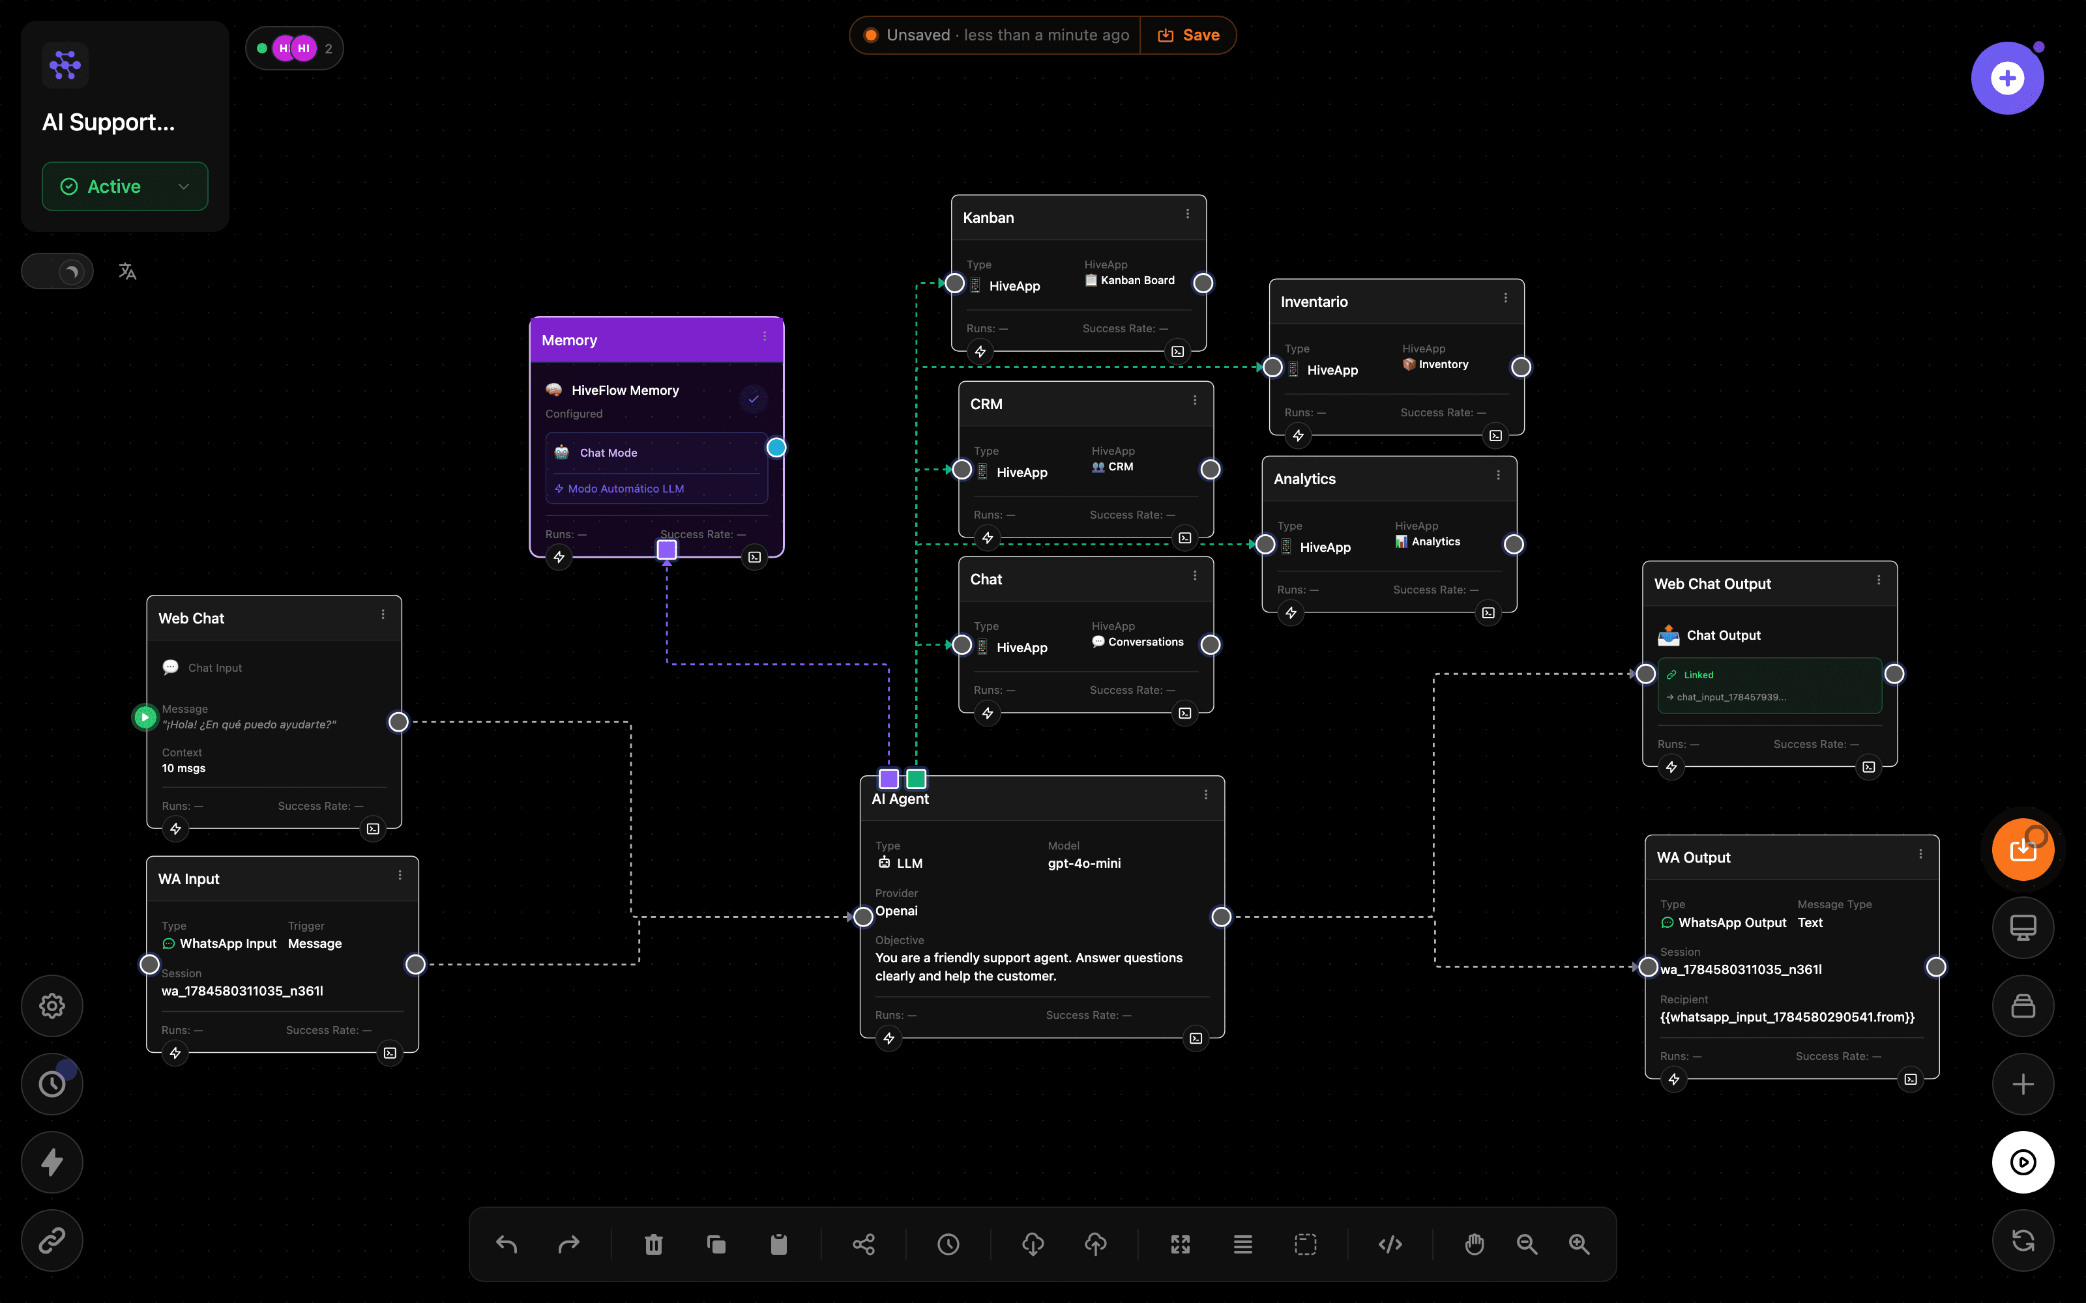Click the redo arrow in bottom toolbar

tap(569, 1244)
